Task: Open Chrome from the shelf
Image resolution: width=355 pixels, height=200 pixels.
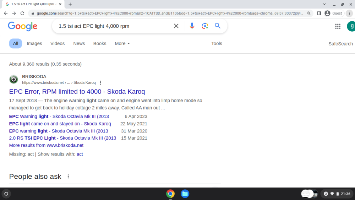Action: point(170,194)
